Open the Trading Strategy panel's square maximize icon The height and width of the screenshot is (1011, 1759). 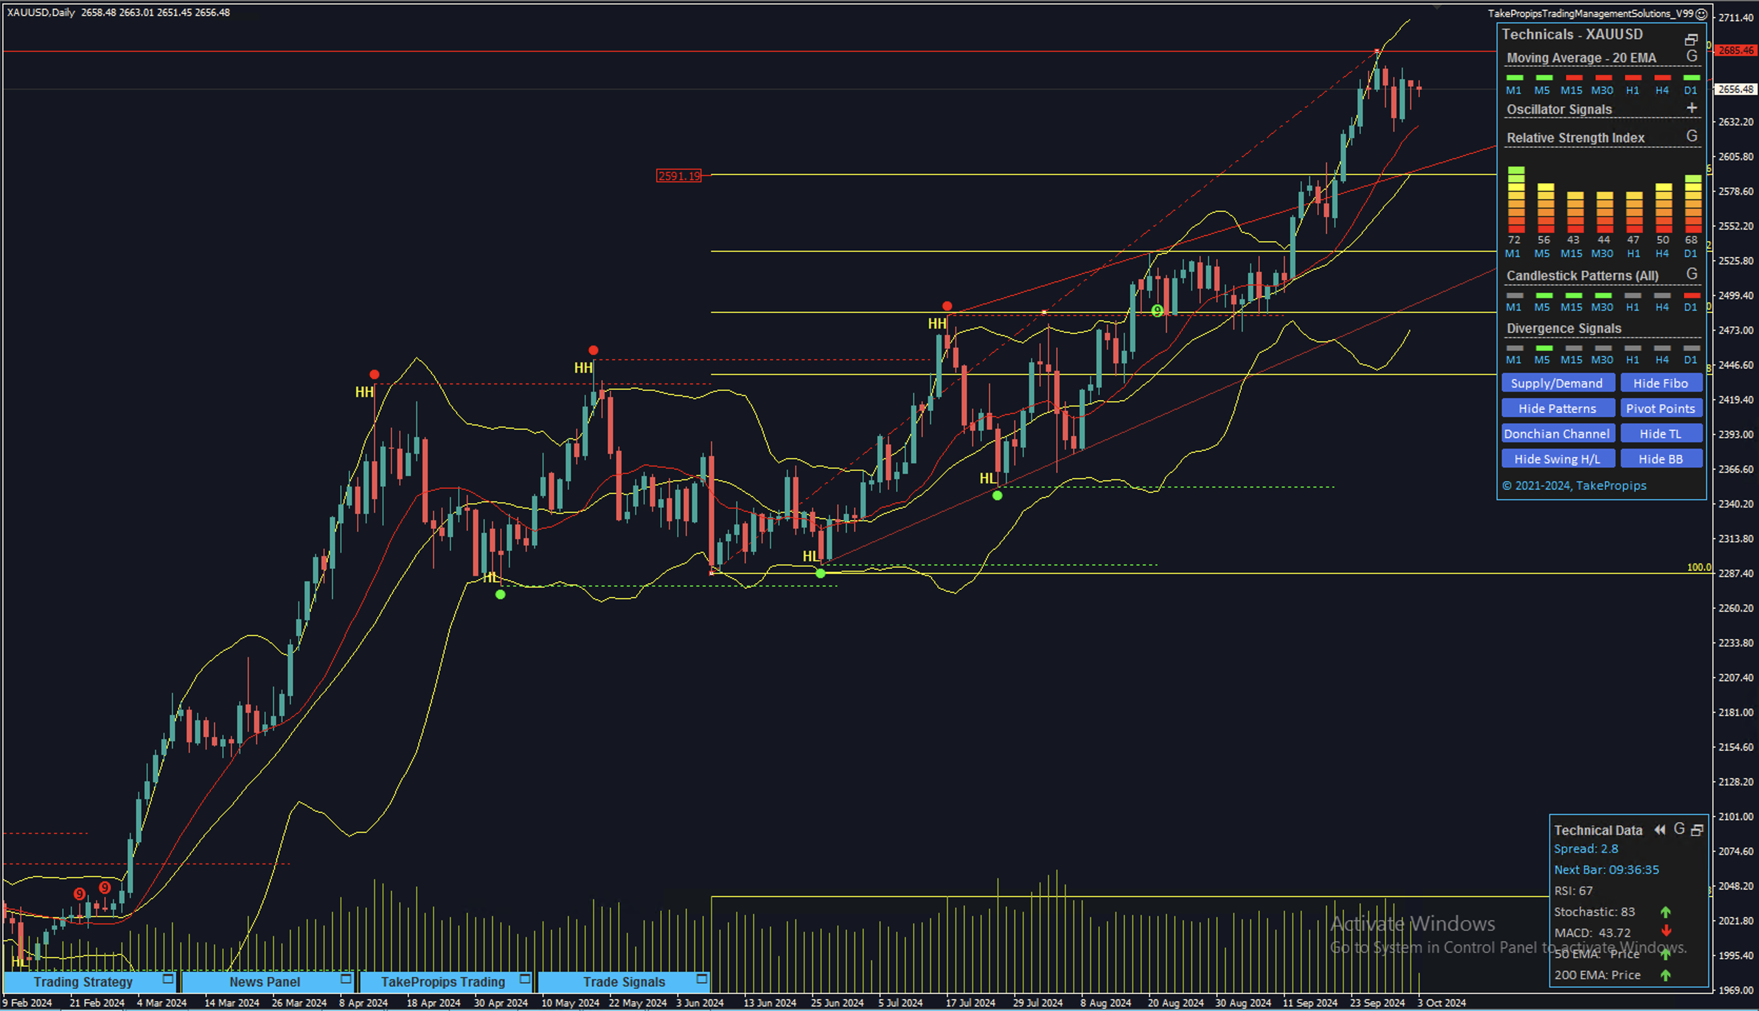pos(167,979)
